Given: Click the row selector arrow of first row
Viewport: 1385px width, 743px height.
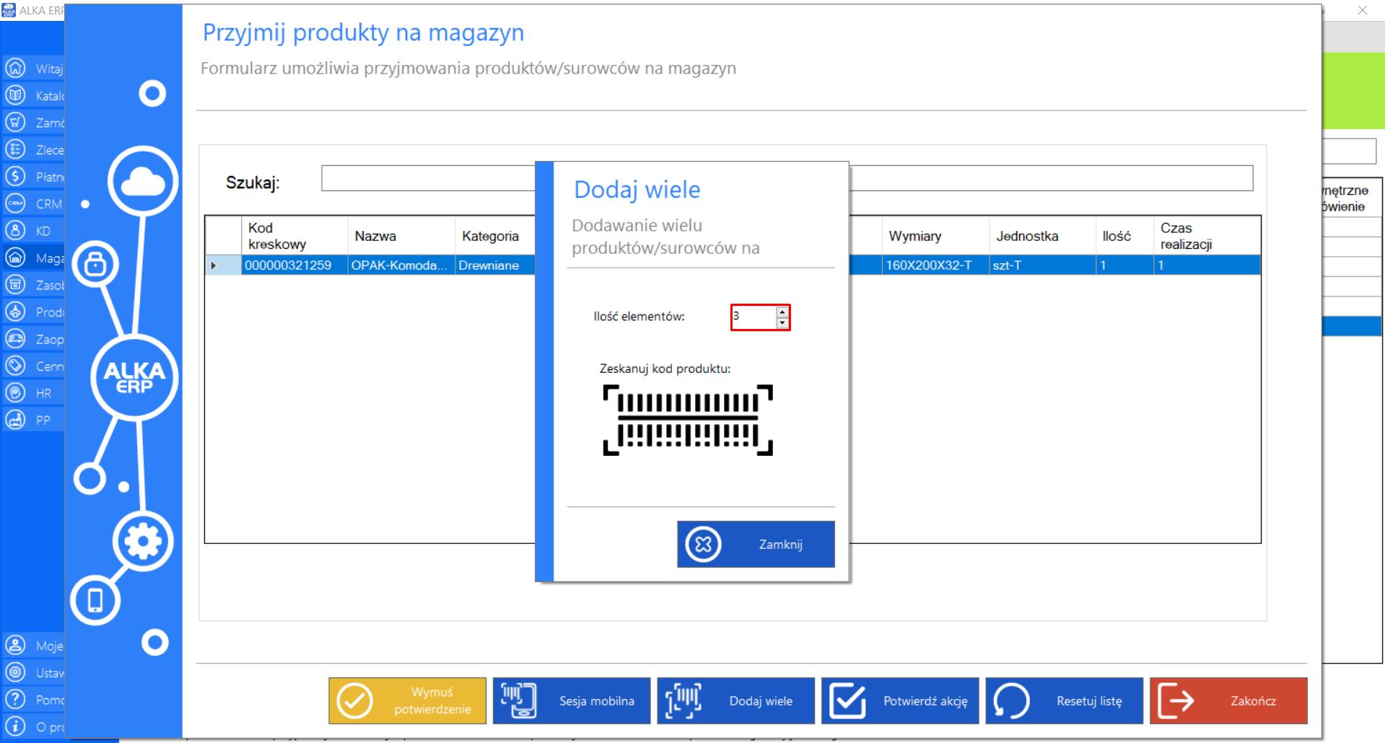Looking at the screenshot, I should pos(223,265).
